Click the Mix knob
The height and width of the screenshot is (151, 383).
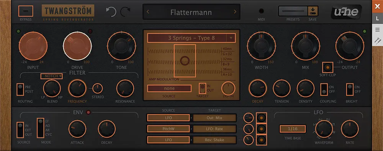coord(305,46)
